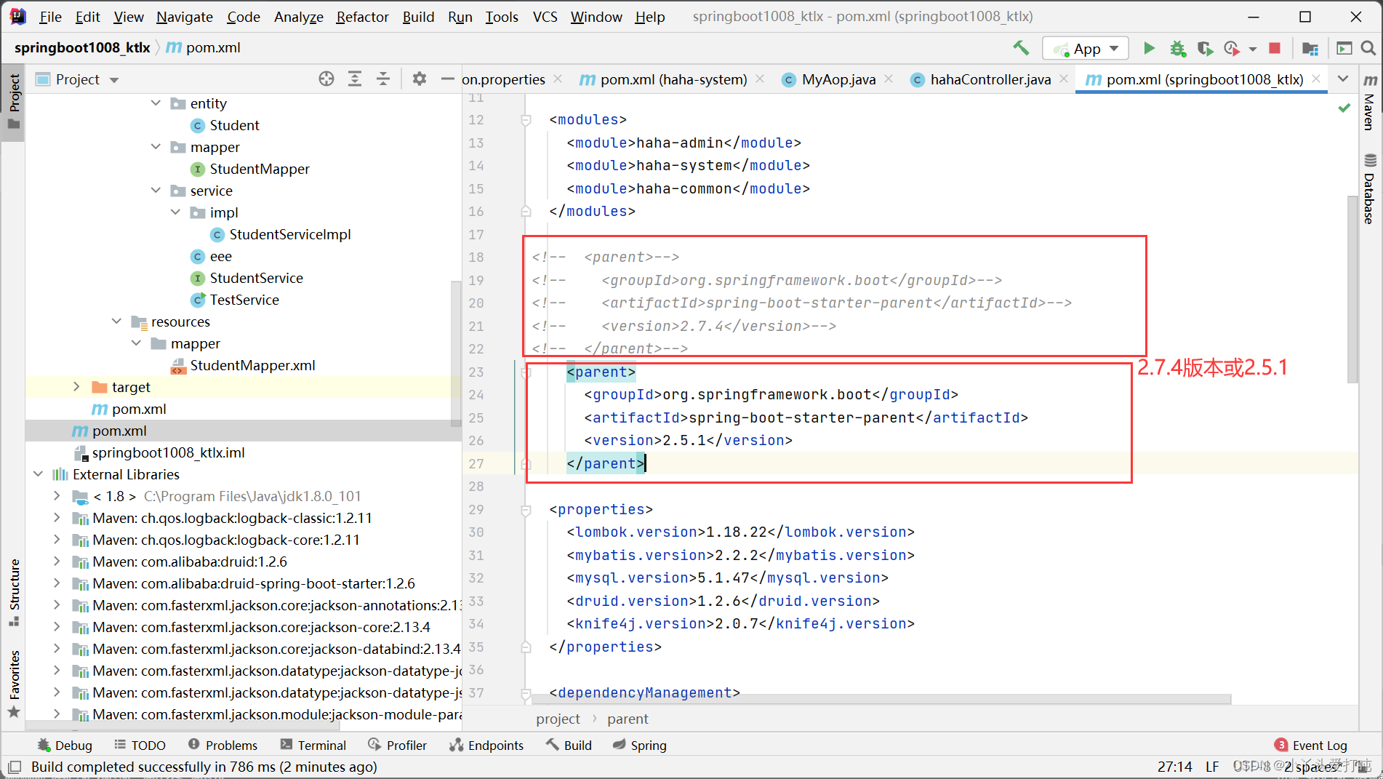The height and width of the screenshot is (779, 1383).
Task: Fold the properties block at line 29
Action: tap(526, 510)
